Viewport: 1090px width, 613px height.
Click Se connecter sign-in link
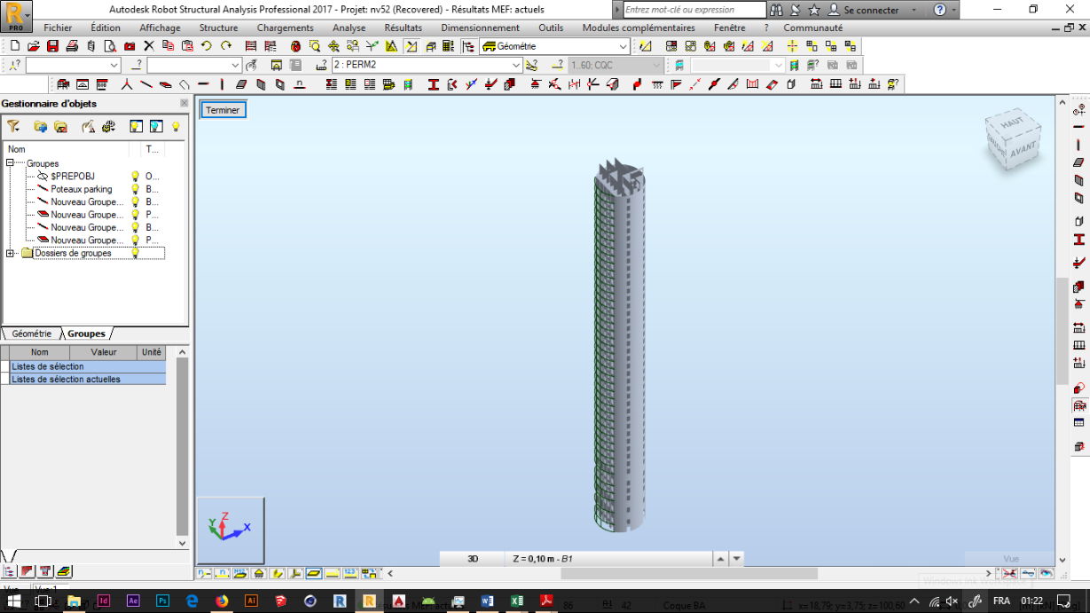click(871, 10)
